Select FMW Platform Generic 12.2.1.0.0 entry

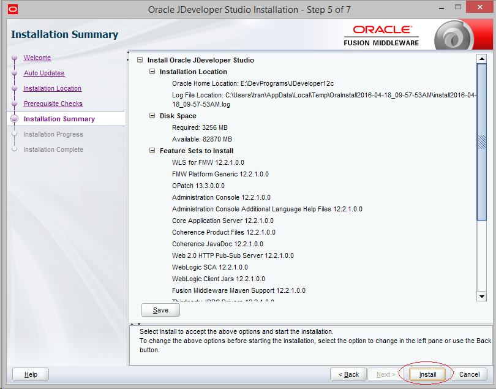click(220, 174)
